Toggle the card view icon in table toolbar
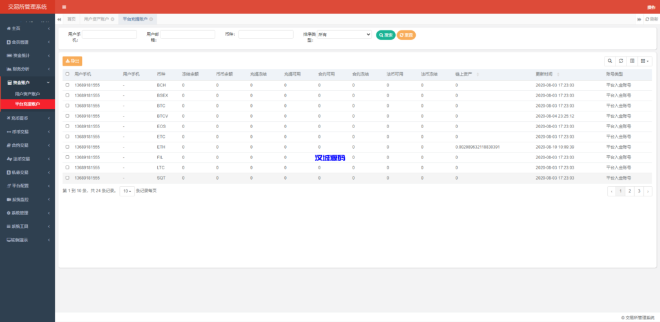 (632, 61)
